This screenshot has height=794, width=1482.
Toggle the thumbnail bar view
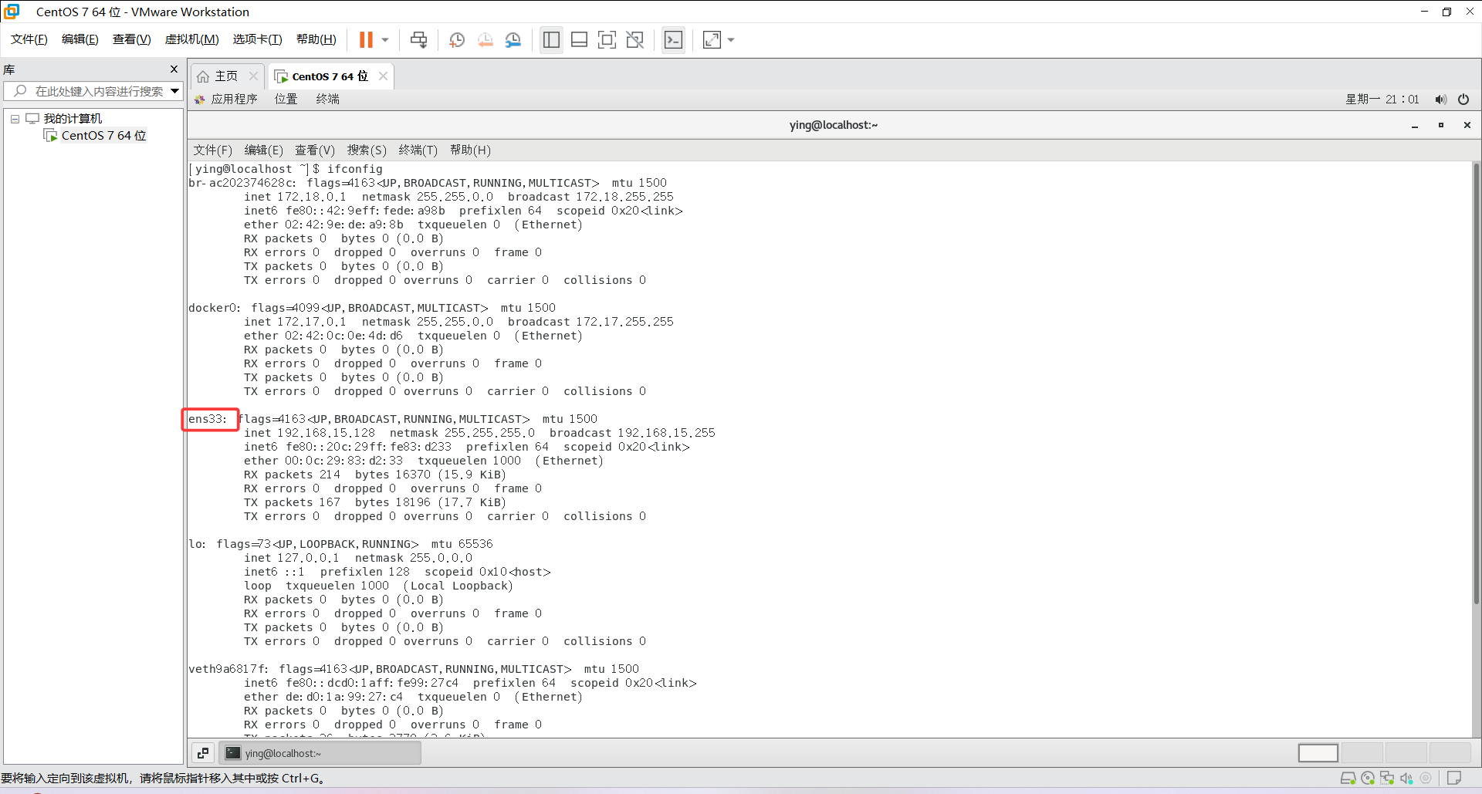coord(579,39)
